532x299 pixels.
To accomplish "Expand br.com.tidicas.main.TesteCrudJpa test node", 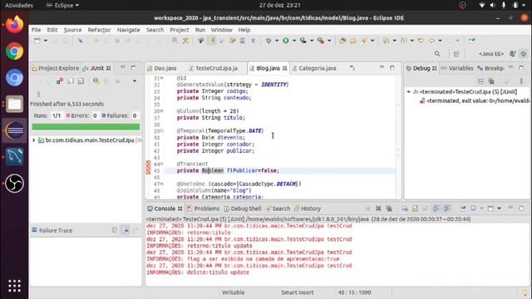I will click(34, 140).
